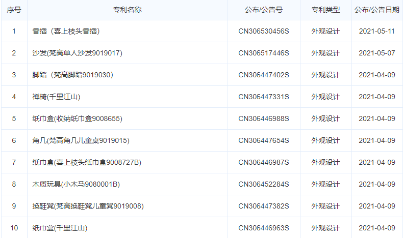Viewport: 403px width, 238px height.
Task: Click the 公布/公告日期 column header
Action: click(x=377, y=10)
